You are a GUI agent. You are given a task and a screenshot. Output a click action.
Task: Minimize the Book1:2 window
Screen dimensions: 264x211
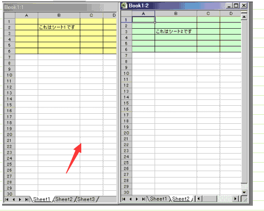pos(229,6)
